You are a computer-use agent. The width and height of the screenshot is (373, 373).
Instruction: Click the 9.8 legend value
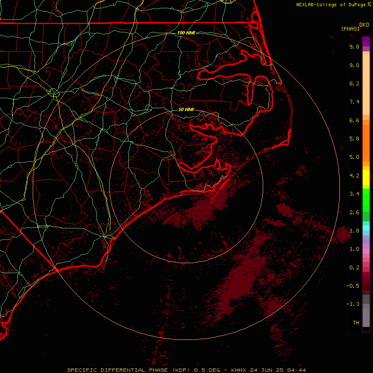point(354,46)
